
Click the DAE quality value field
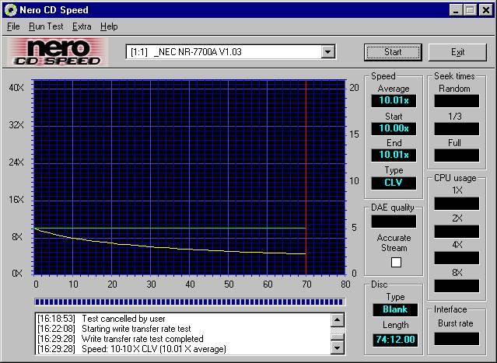tap(394, 221)
